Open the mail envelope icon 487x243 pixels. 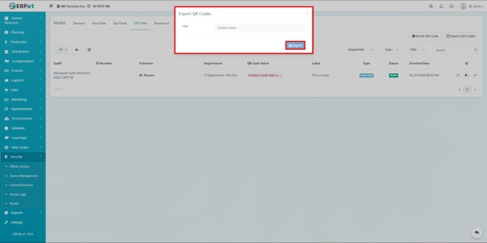tap(451, 6)
